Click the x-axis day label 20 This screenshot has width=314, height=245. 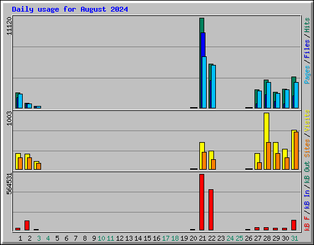pos(193,238)
